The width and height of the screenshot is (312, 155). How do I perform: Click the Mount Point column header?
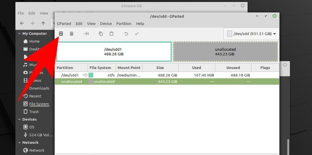(x=129, y=68)
